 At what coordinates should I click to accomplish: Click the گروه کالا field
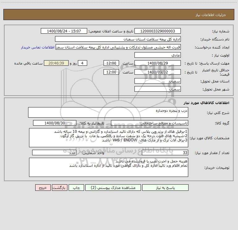[x=150, y=123]
